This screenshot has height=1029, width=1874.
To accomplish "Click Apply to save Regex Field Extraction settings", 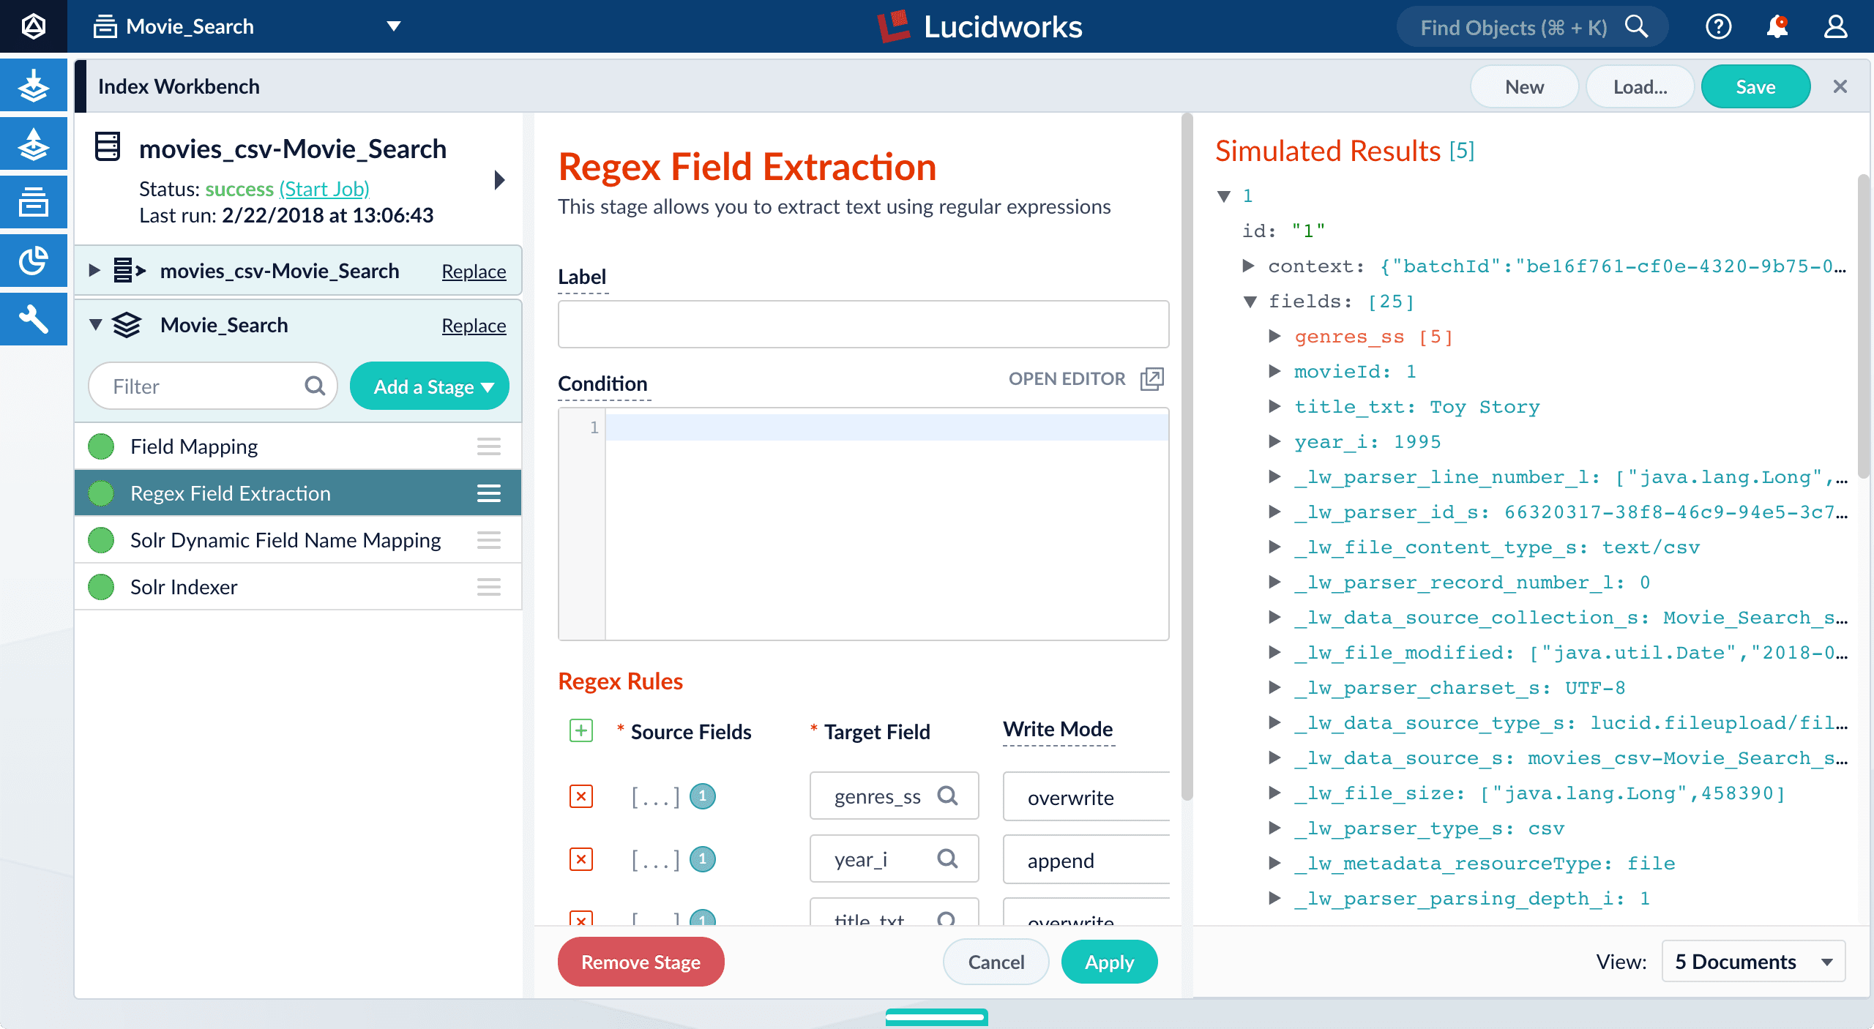I will pos(1109,960).
